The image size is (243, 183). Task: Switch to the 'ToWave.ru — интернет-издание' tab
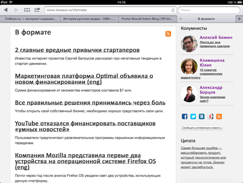[x=30, y=19]
